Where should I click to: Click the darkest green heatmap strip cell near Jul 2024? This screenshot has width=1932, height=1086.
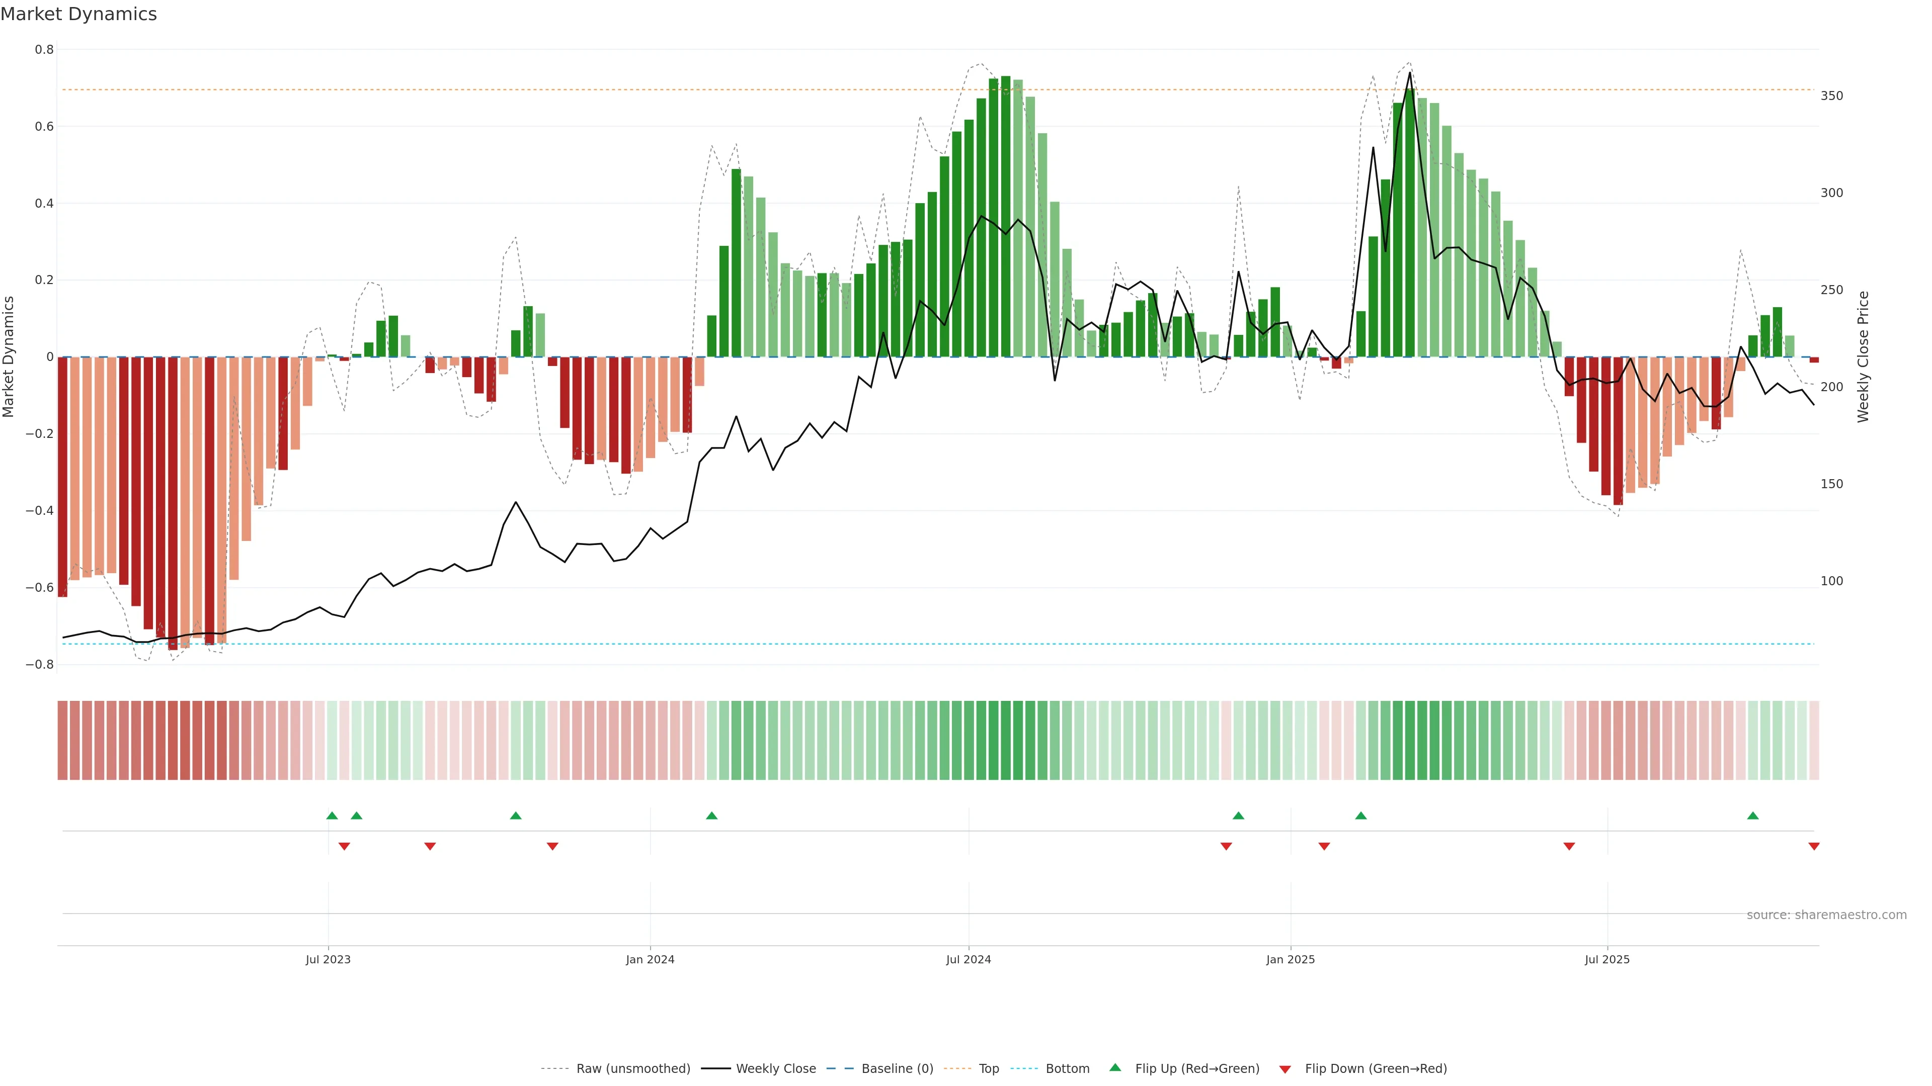[x=1005, y=741]
